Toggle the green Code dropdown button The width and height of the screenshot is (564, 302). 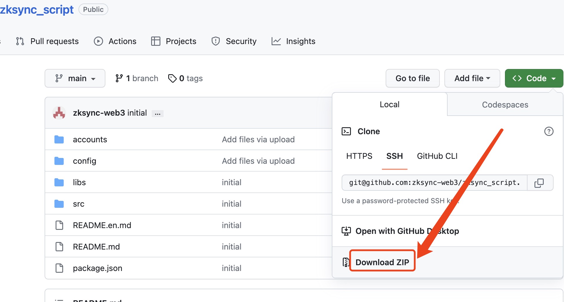534,78
